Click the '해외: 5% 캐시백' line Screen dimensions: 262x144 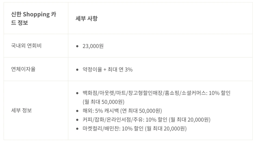click(x=122, y=111)
